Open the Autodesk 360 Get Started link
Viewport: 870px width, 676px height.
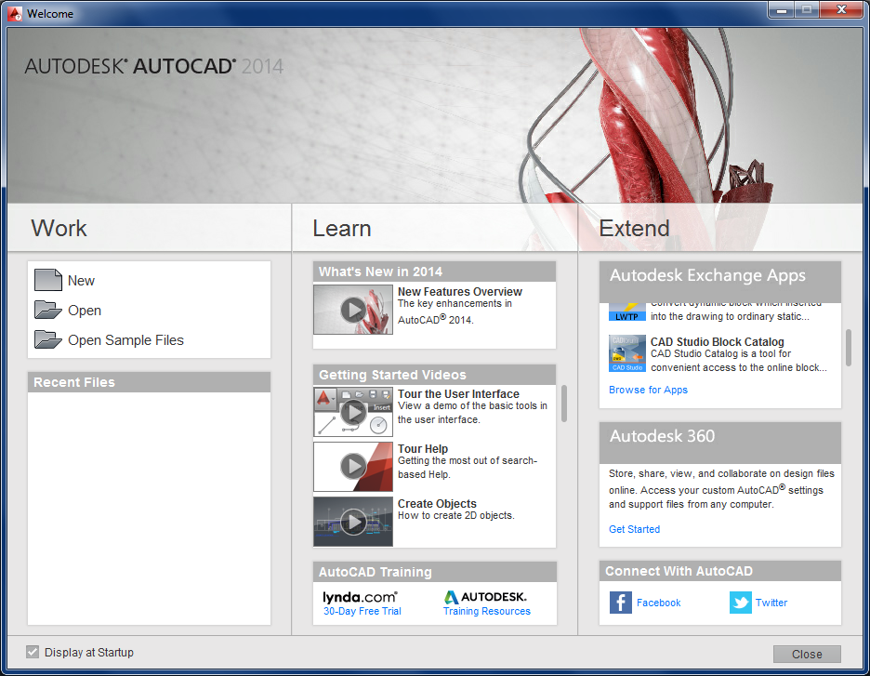tap(634, 529)
